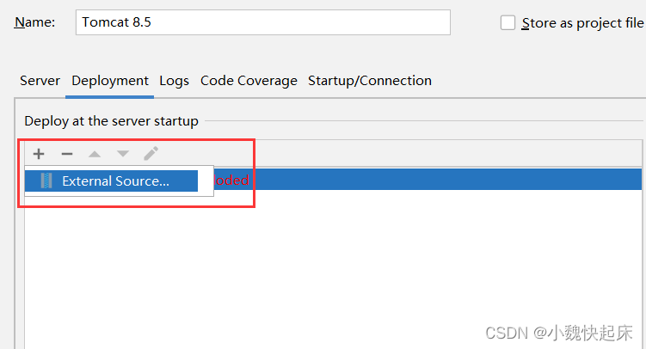Remove selected deployment with the minus icon
The width and height of the screenshot is (646, 349).
click(x=67, y=154)
